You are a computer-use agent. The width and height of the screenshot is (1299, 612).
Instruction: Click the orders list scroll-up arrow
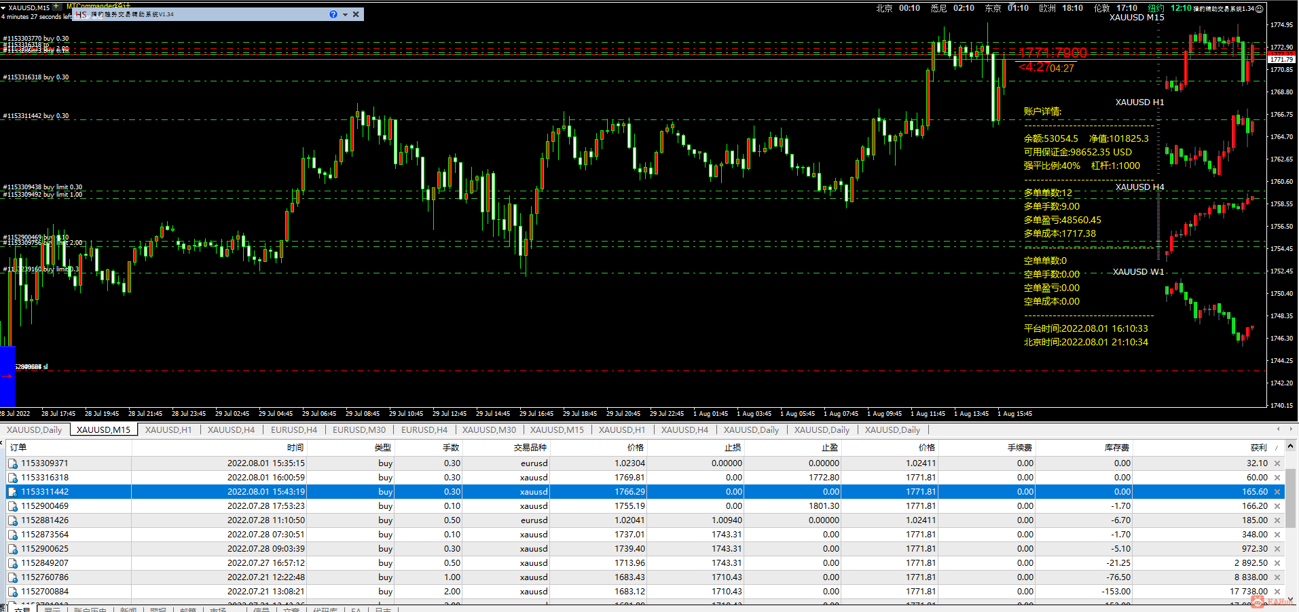(1290, 446)
